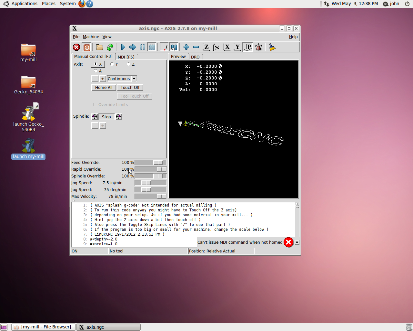Viewport: 413px width, 331px height.
Task: Clear live plot with broom icon
Action: pyautogui.click(x=272, y=47)
